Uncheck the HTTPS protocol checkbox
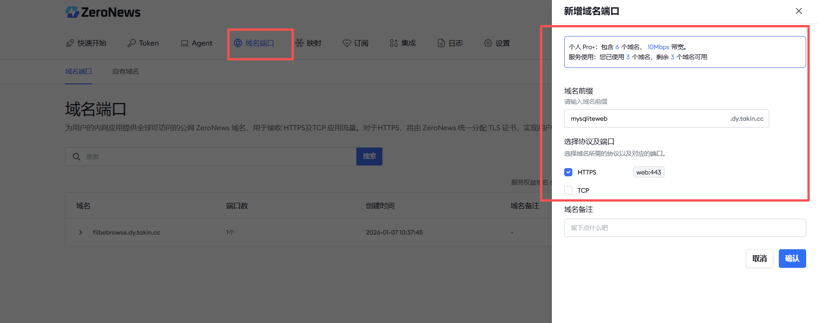Viewport: 818px width, 323px height. 568,172
